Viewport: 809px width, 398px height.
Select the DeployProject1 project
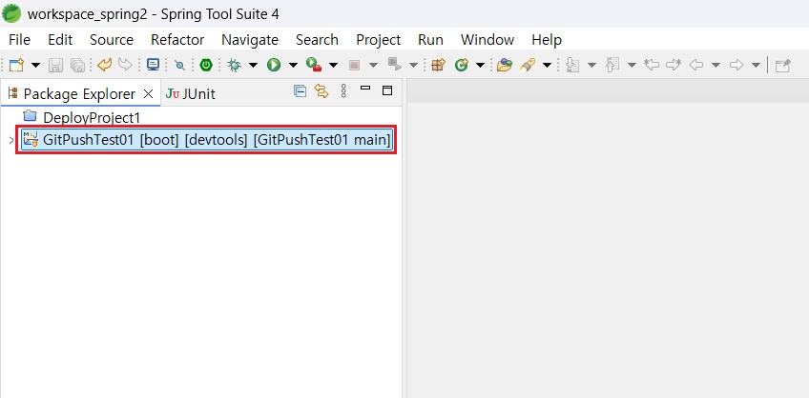[83, 117]
